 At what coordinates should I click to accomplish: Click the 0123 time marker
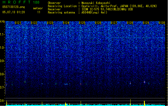coord(50,23)
